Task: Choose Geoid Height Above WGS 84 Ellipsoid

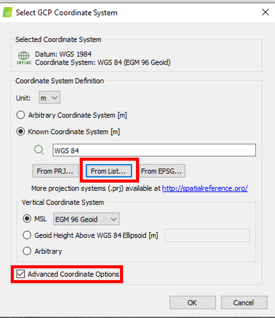Action: coord(27,235)
